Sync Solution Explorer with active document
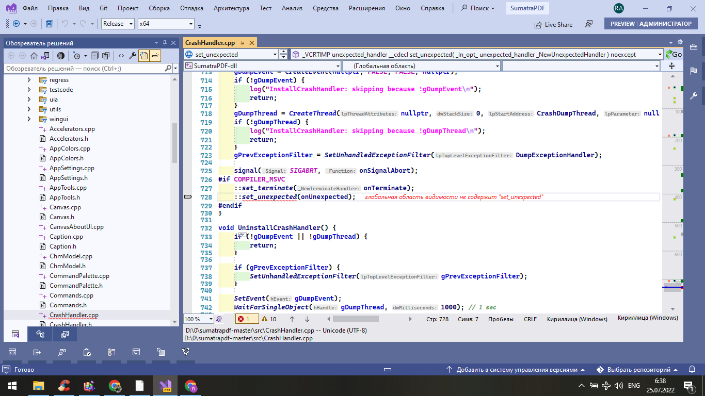Image resolution: width=705 pixels, height=396 pixels. click(144, 56)
